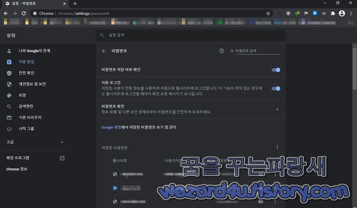This screenshot has width=357, height=208.
Task: Close the 설정 - 비밀번호 tab
Action: tap(64, 4)
